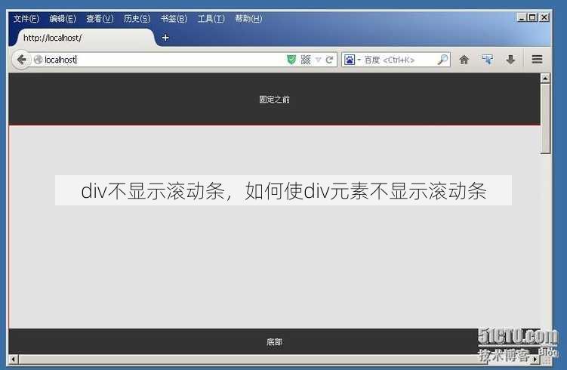Click the magnifier search icon
The image size is (567, 370).
click(442, 60)
